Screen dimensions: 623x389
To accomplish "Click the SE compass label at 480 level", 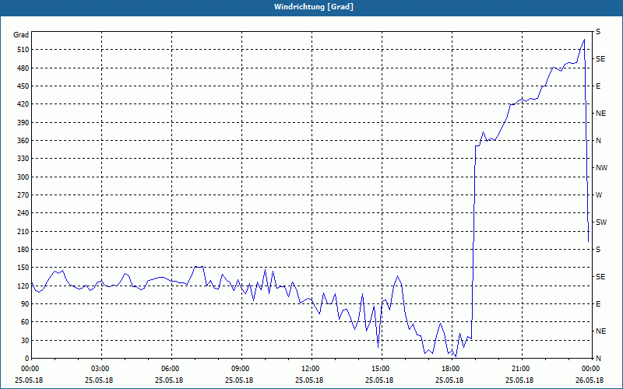I will click(600, 59).
